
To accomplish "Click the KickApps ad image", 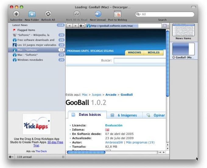I will (x=37, y=124).
